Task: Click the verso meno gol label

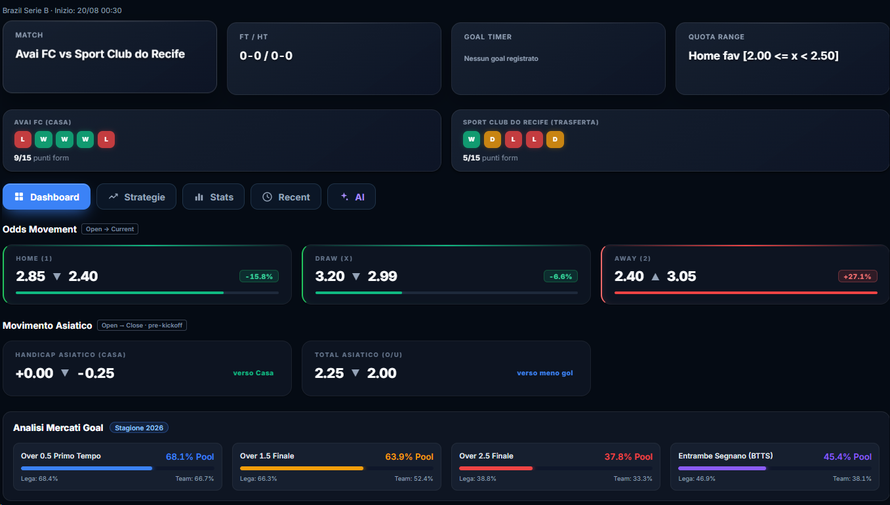Action: coord(545,373)
